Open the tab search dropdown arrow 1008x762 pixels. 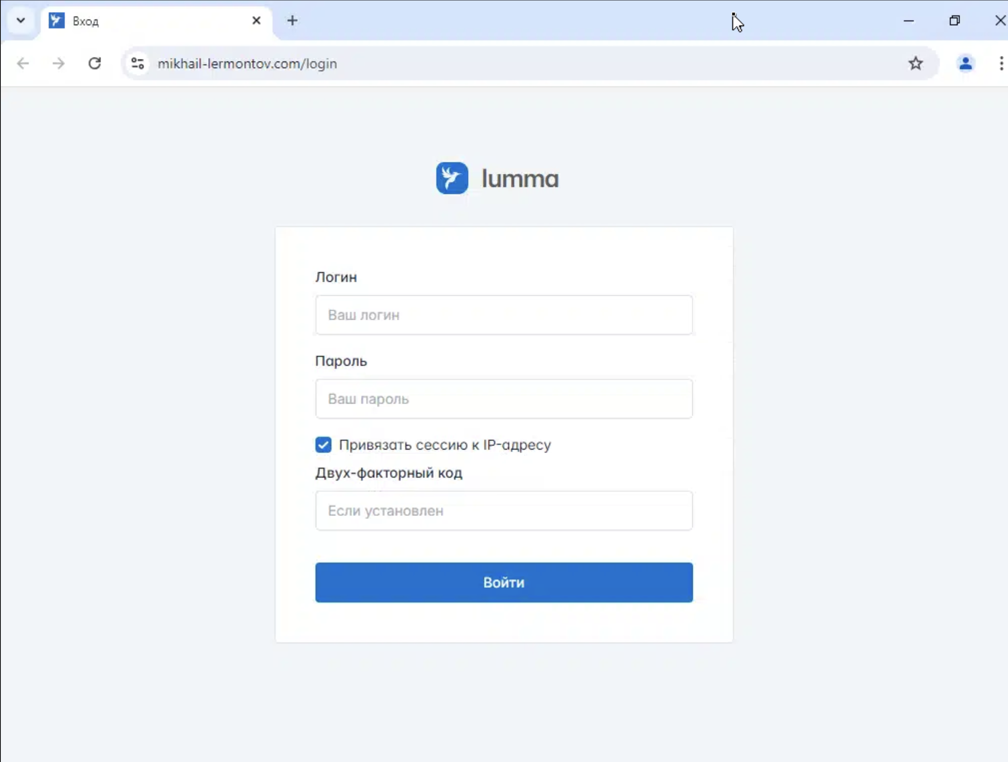[x=21, y=21]
